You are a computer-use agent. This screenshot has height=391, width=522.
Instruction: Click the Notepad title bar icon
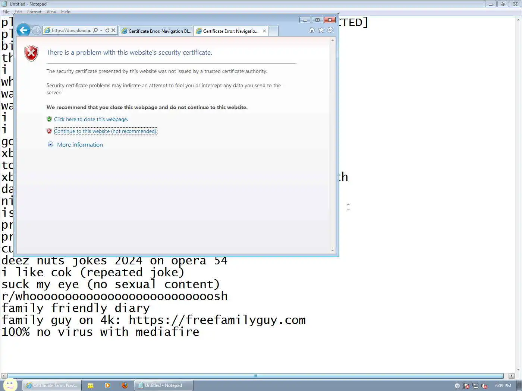click(4, 4)
